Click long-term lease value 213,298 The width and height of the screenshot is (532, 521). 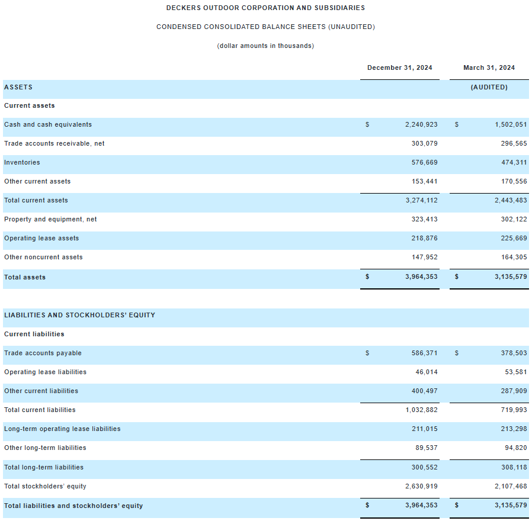(514, 429)
